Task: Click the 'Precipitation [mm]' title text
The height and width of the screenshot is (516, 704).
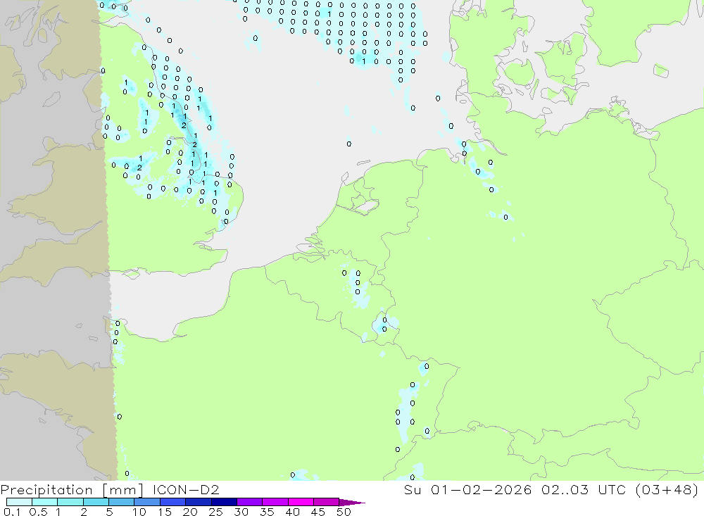Action: pos(72,490)
